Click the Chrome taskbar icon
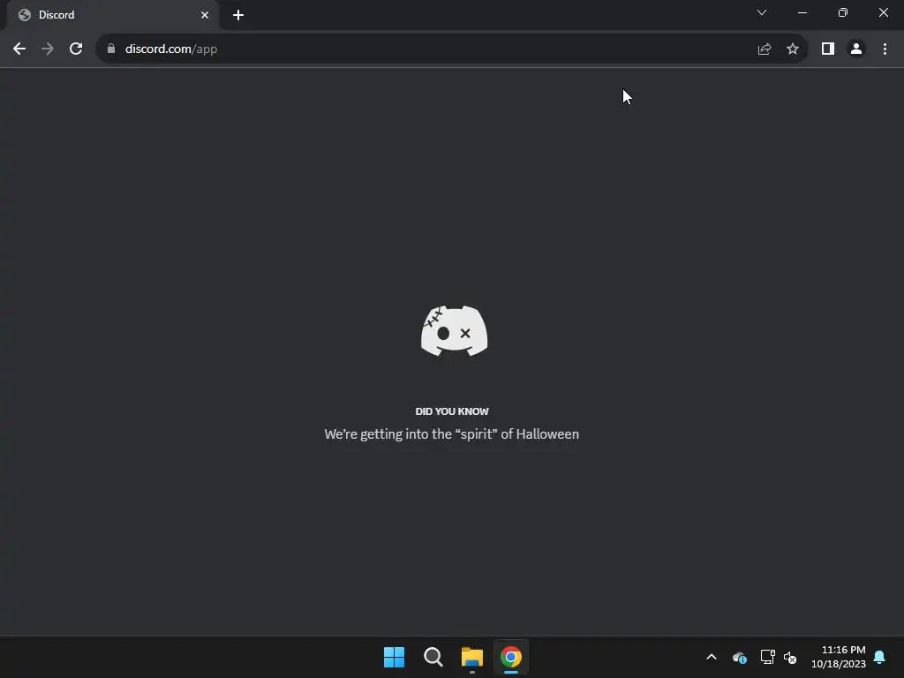This screenshot has width=904, height=678. [511, 657]
